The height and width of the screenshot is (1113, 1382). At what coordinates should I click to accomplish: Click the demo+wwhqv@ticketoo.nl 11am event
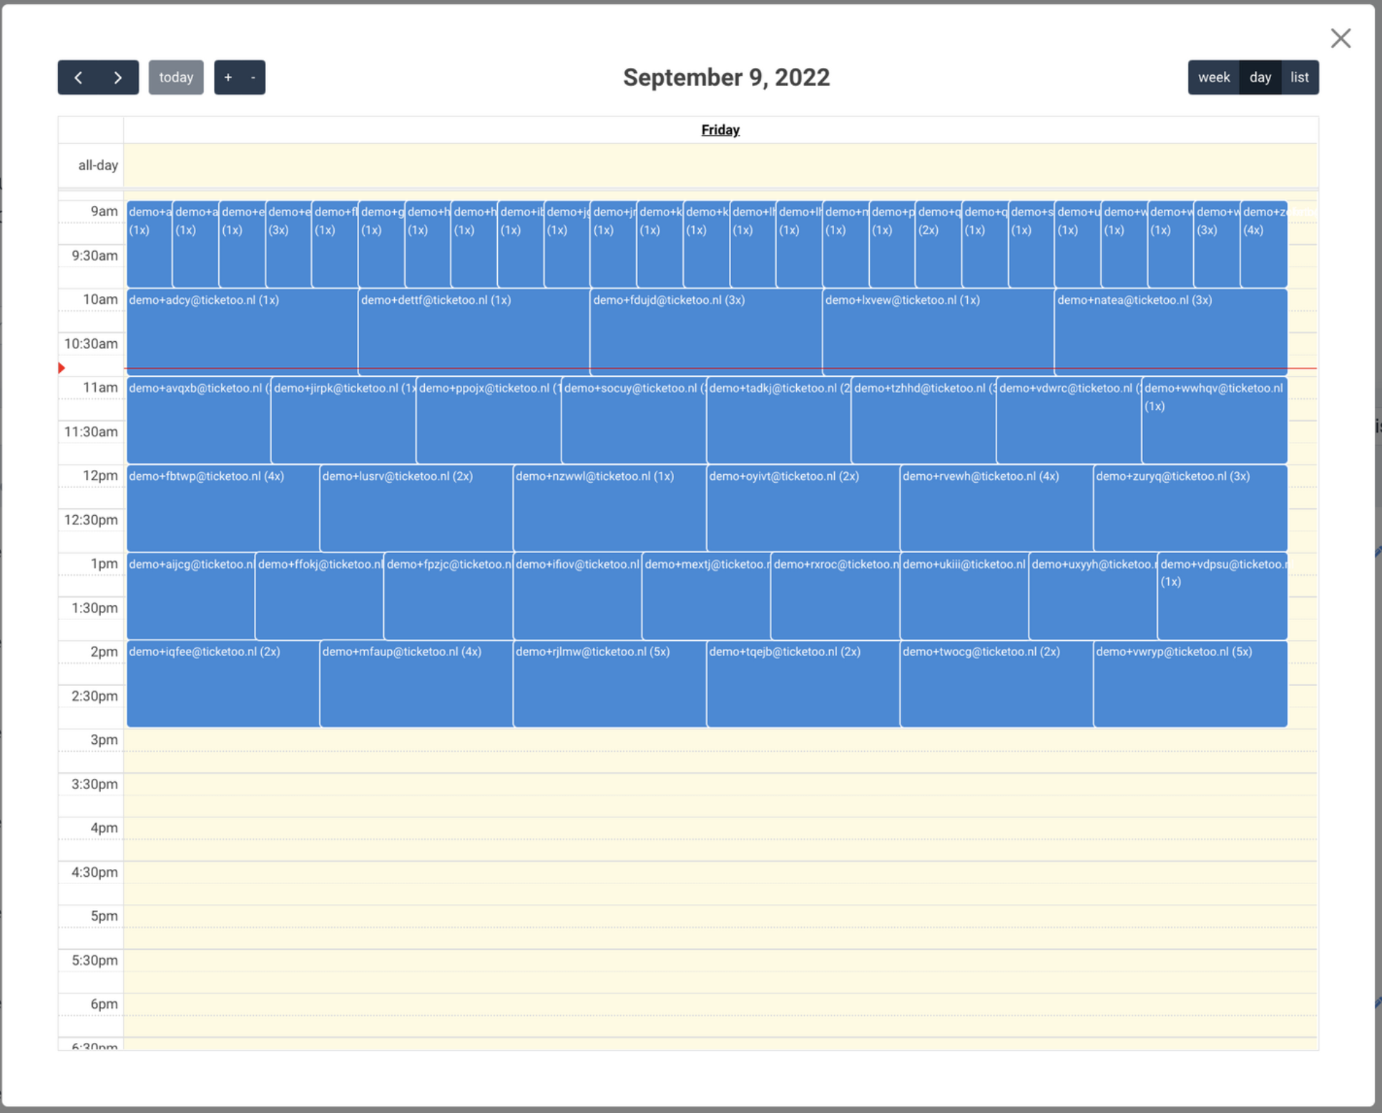(1214, 422)
